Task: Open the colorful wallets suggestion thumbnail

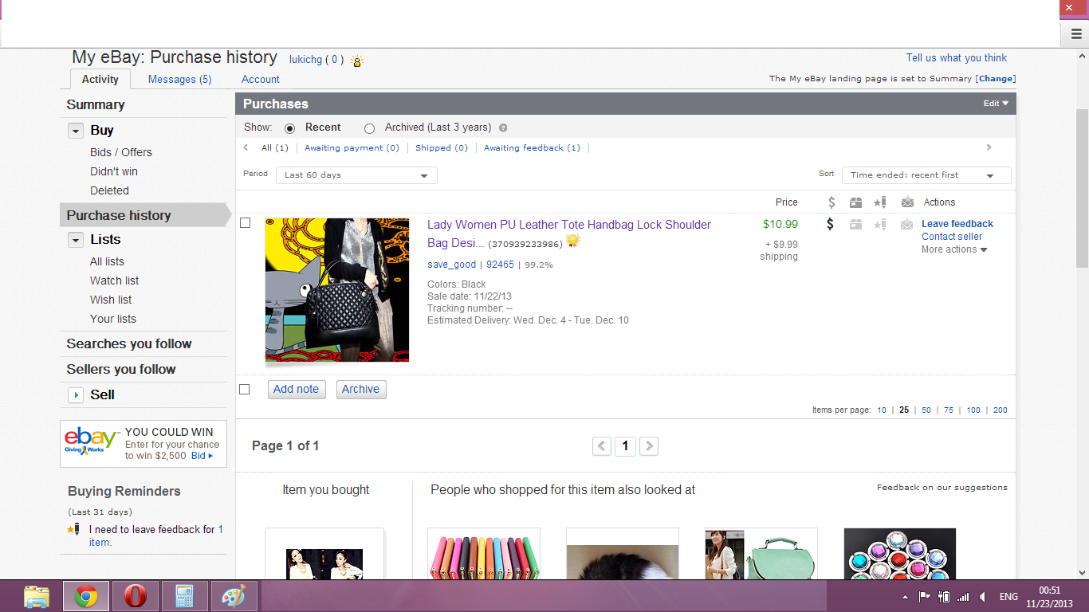Action: [484, 554]
